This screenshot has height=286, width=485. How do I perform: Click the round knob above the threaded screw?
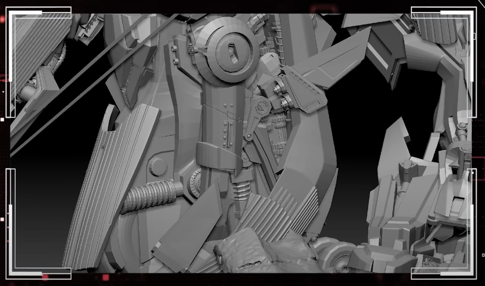coord(158,167)
